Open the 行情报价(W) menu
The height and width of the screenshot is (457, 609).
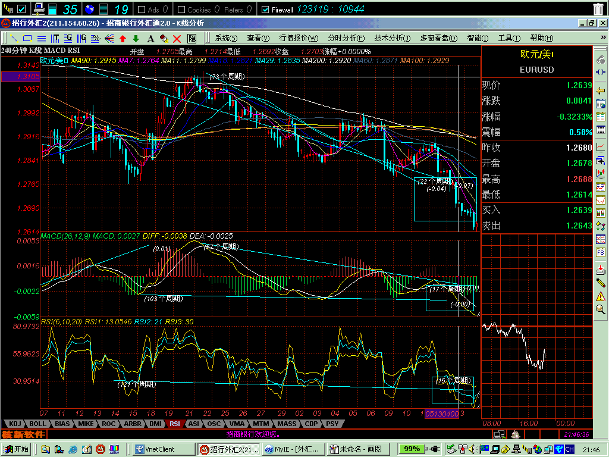[299, 38]
